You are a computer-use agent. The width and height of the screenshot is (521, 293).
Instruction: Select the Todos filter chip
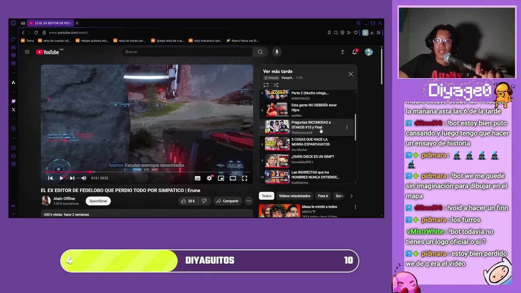(x=267, y=196)
